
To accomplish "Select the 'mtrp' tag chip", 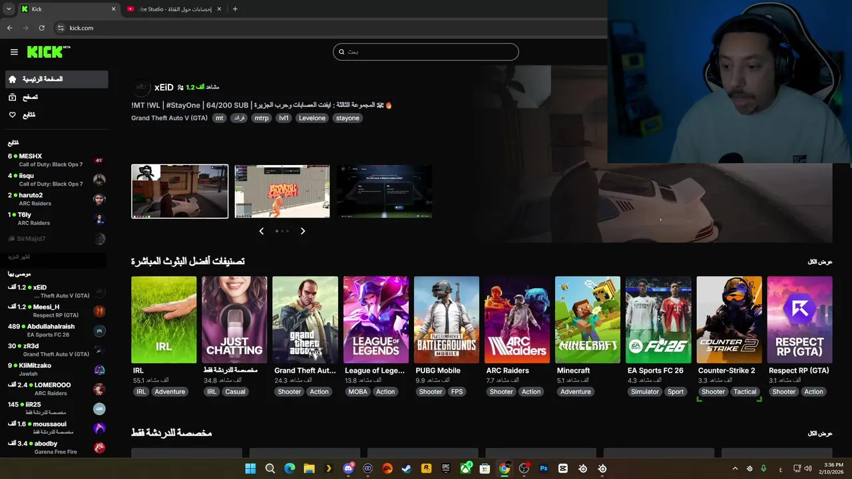I will point(262,118).
